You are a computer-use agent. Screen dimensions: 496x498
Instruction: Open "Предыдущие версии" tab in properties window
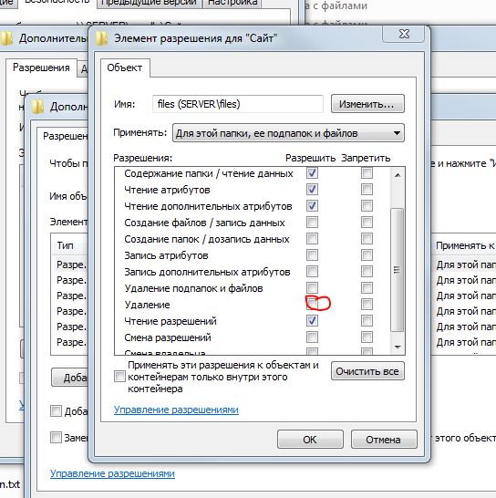[149, 3]
